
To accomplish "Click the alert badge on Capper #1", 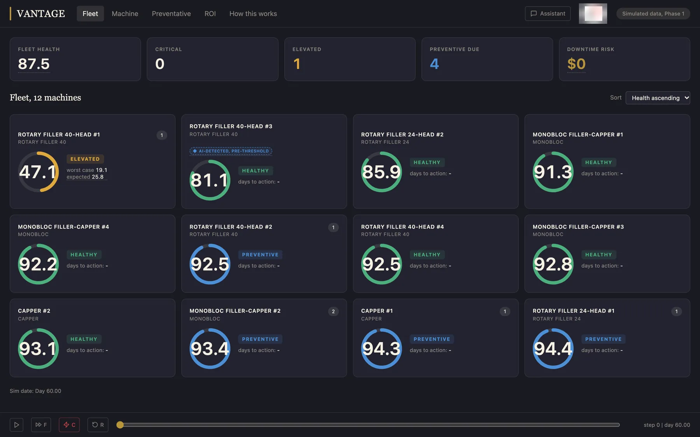I will click(x=505, y=312).
